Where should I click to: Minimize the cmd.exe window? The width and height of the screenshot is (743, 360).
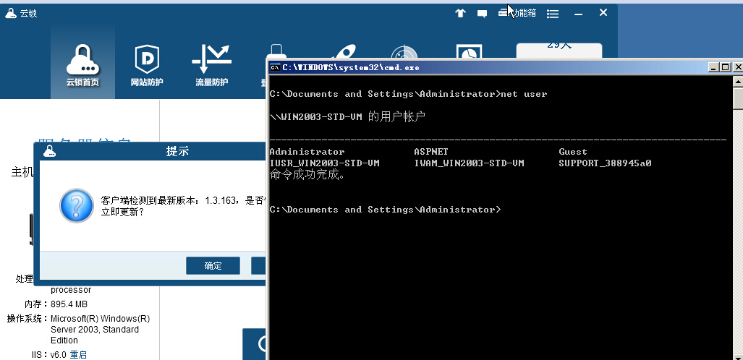(x=713, y=67)
